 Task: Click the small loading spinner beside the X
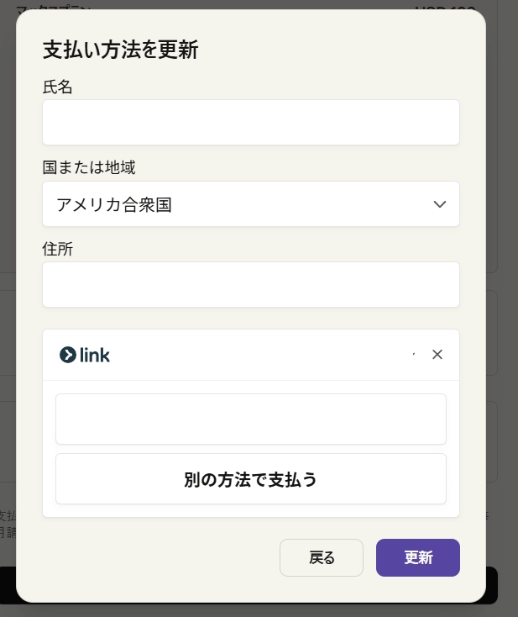coord(414,354)
